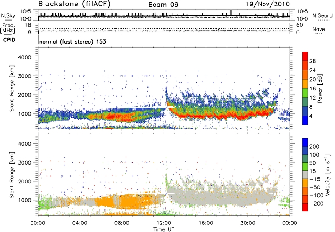The height and width of the screenshot is (232, 335).
Task: Click the 'Power [dB]' color bar label
Action: [x=320, y=88]
